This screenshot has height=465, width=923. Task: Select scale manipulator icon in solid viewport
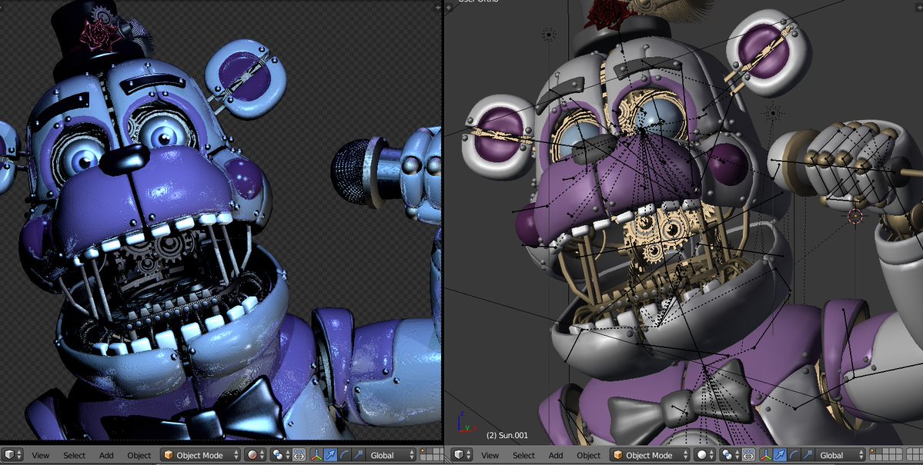pos(807,455)
